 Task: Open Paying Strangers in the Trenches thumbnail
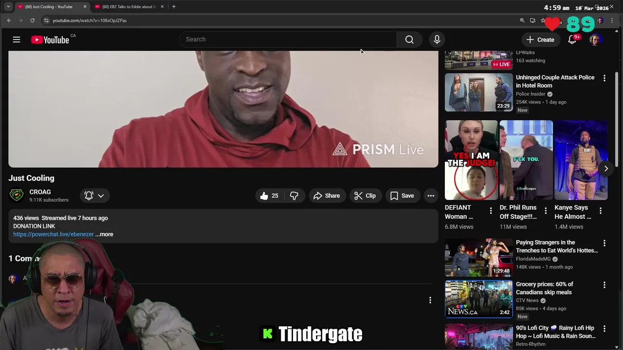coord(479,257)
